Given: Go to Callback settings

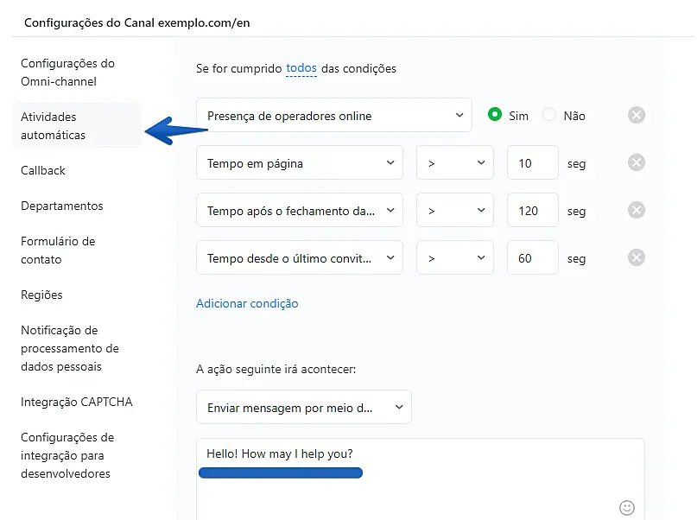Looking at the screenshot, I should (x=43, y=170).
